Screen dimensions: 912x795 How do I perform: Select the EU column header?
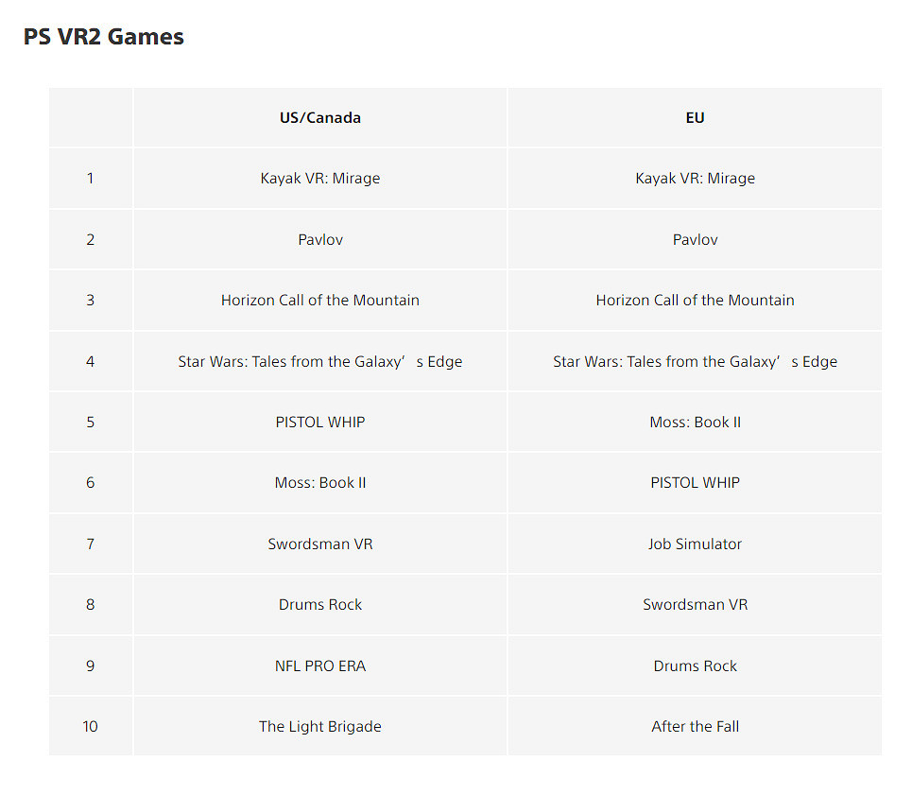[x=695, y=118]
